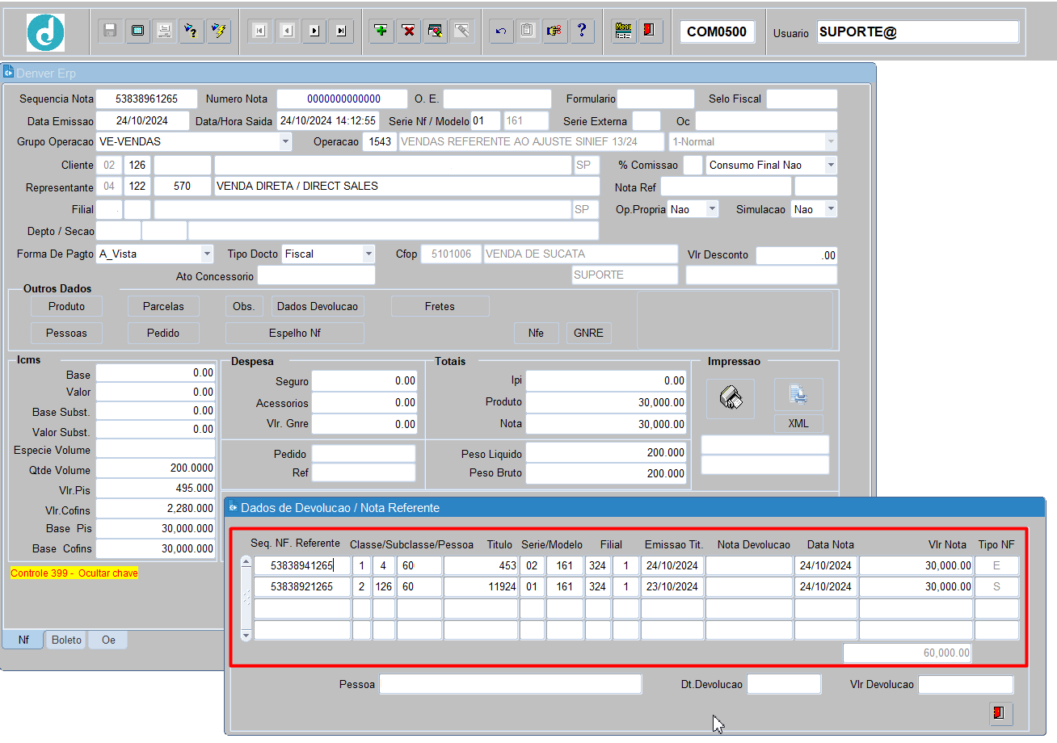
Task: Click the XML button
Action: (x=798, y=423)
